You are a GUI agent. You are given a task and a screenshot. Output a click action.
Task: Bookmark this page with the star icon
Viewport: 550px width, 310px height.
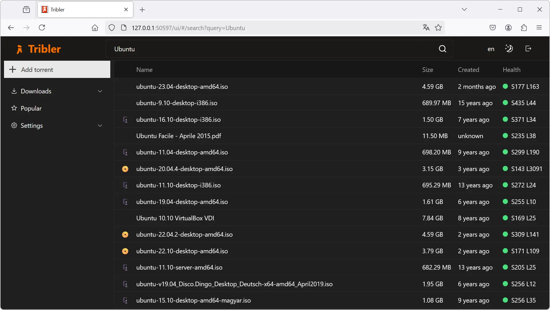438,28
